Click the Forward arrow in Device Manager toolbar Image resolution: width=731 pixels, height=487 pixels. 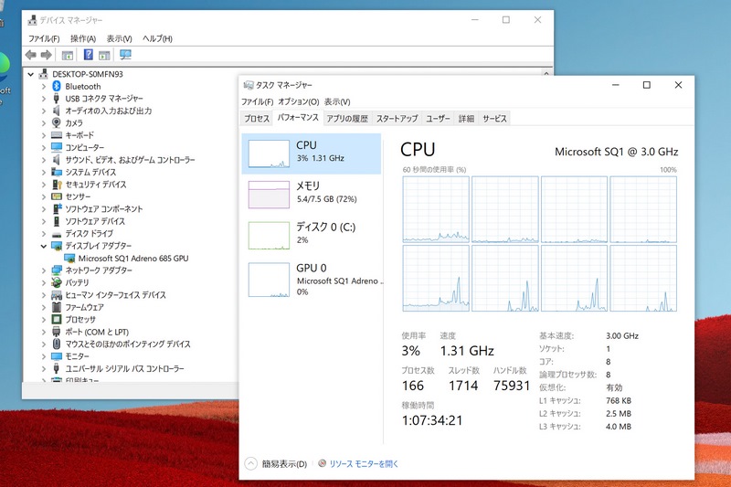point(47,55)
